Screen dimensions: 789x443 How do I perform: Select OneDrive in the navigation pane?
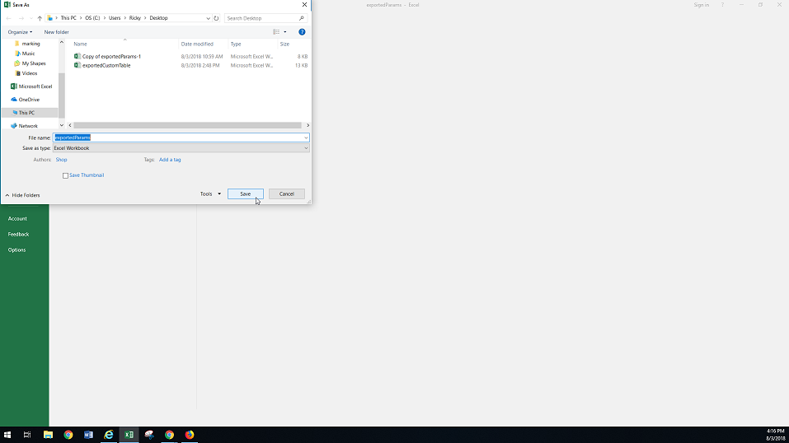coord(29,100)
